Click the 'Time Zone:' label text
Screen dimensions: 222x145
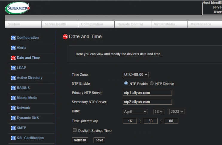[x=80, y=75]
